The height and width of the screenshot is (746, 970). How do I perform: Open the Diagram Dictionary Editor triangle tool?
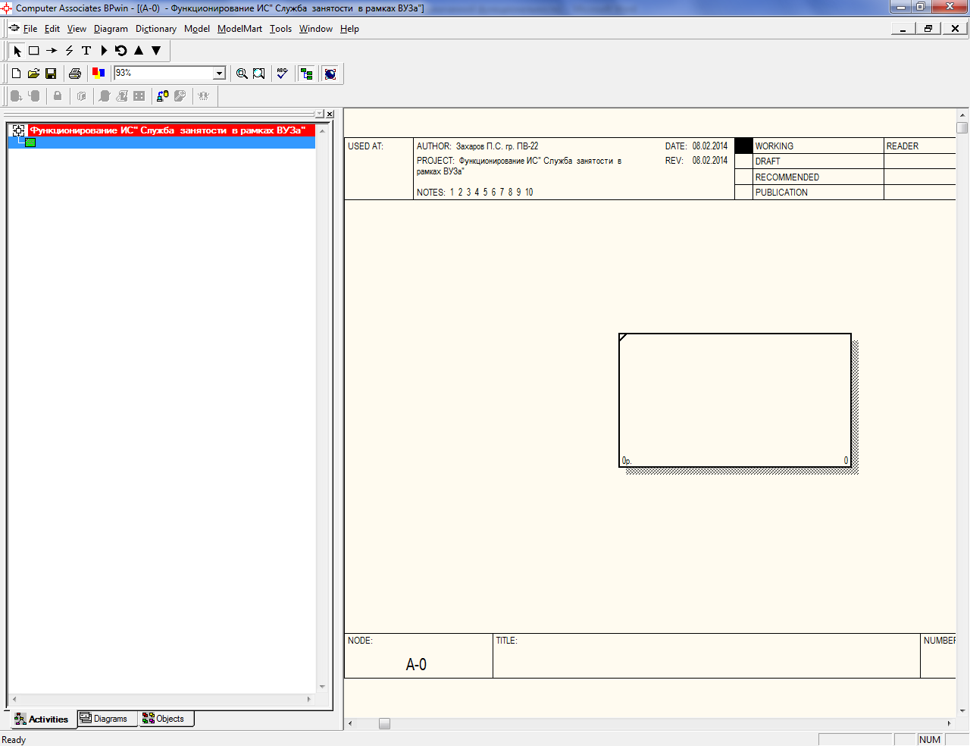(104, 51)
